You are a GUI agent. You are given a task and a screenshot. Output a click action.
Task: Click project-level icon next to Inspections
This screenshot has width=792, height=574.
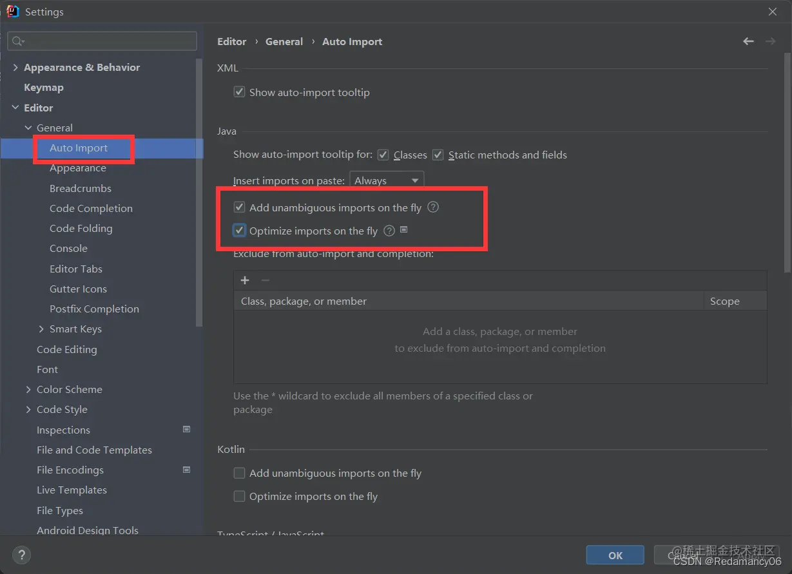[x=187, y=429]
